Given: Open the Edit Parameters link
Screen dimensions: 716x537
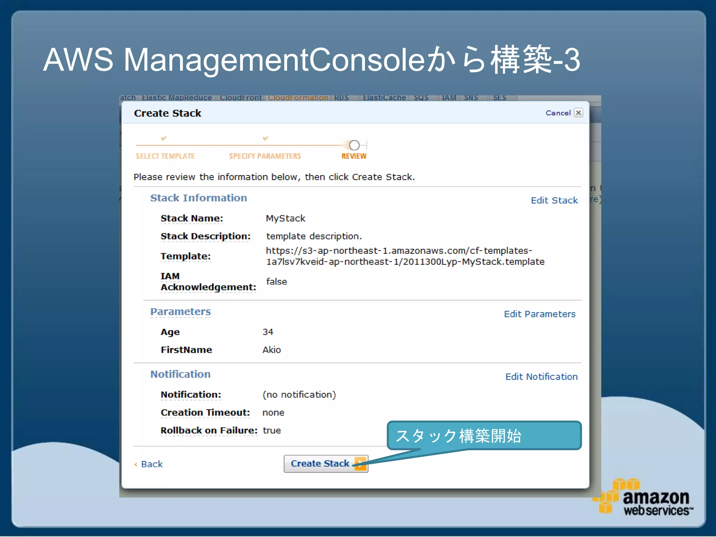Looking at the screenshot, I should coord(539,314).
